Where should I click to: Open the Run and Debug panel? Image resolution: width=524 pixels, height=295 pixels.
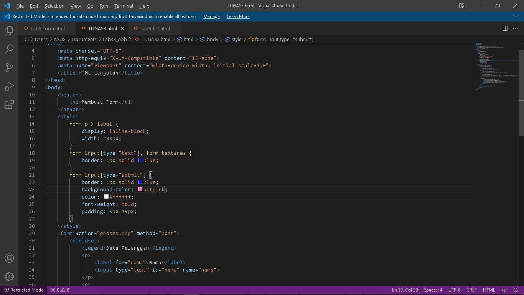tap(9, 86)
